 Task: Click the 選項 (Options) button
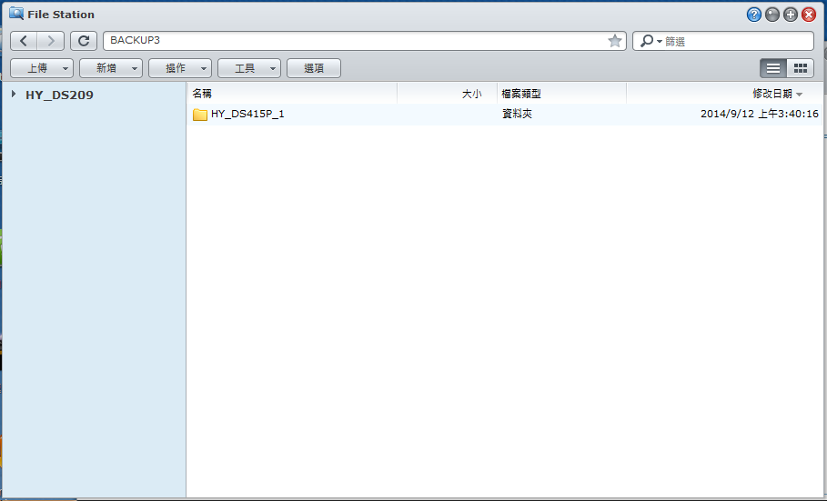tap(314, 68)
